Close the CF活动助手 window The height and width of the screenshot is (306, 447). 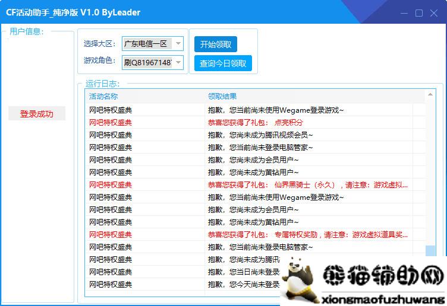(434, 12)
